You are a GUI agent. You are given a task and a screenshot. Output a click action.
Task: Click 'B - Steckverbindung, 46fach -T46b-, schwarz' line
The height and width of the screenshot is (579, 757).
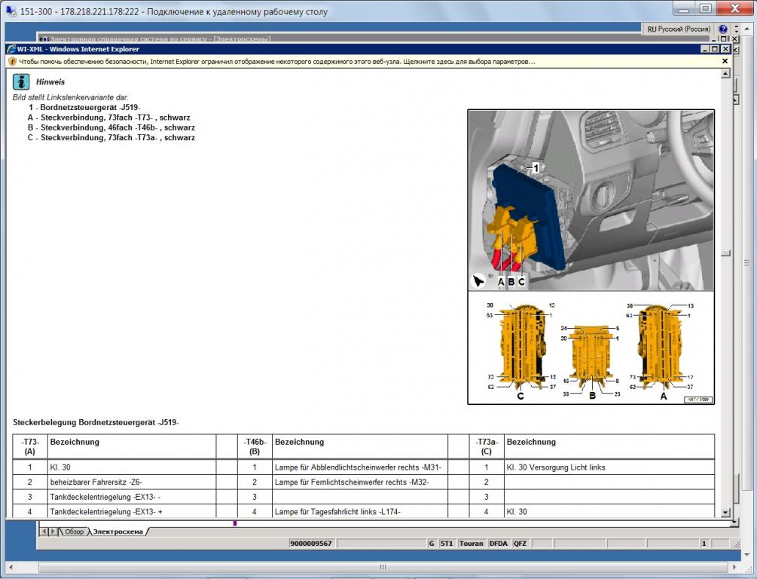pos(111,127)
